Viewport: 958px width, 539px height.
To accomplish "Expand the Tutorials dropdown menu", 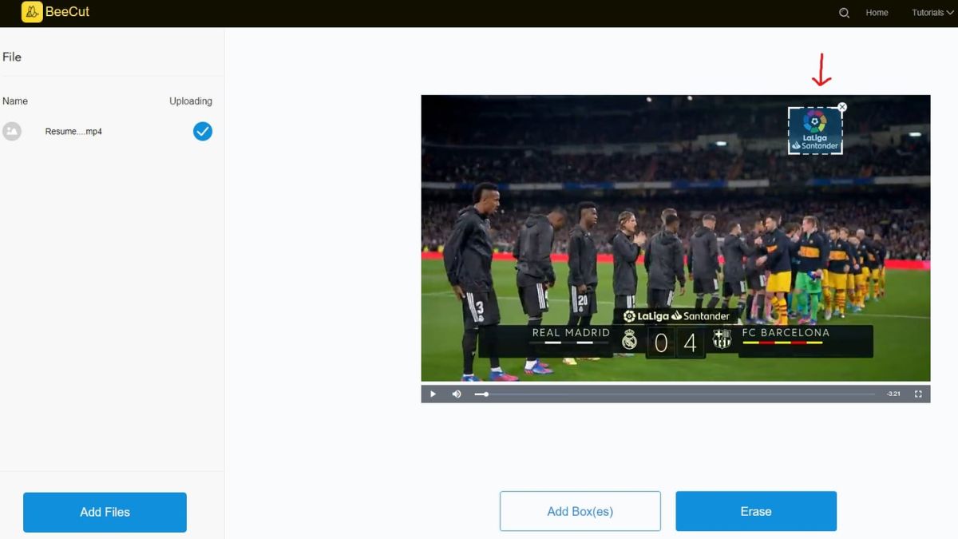I will click(929, 12).
